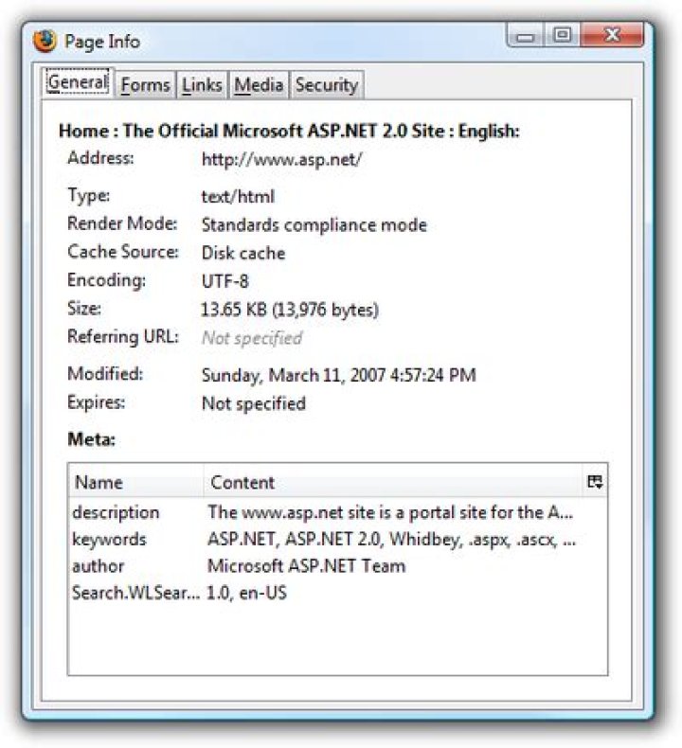The height and width of the screenshot is (748, 682).
Task: Select the Search.WLSear... meta row
Action: point(338,593)
